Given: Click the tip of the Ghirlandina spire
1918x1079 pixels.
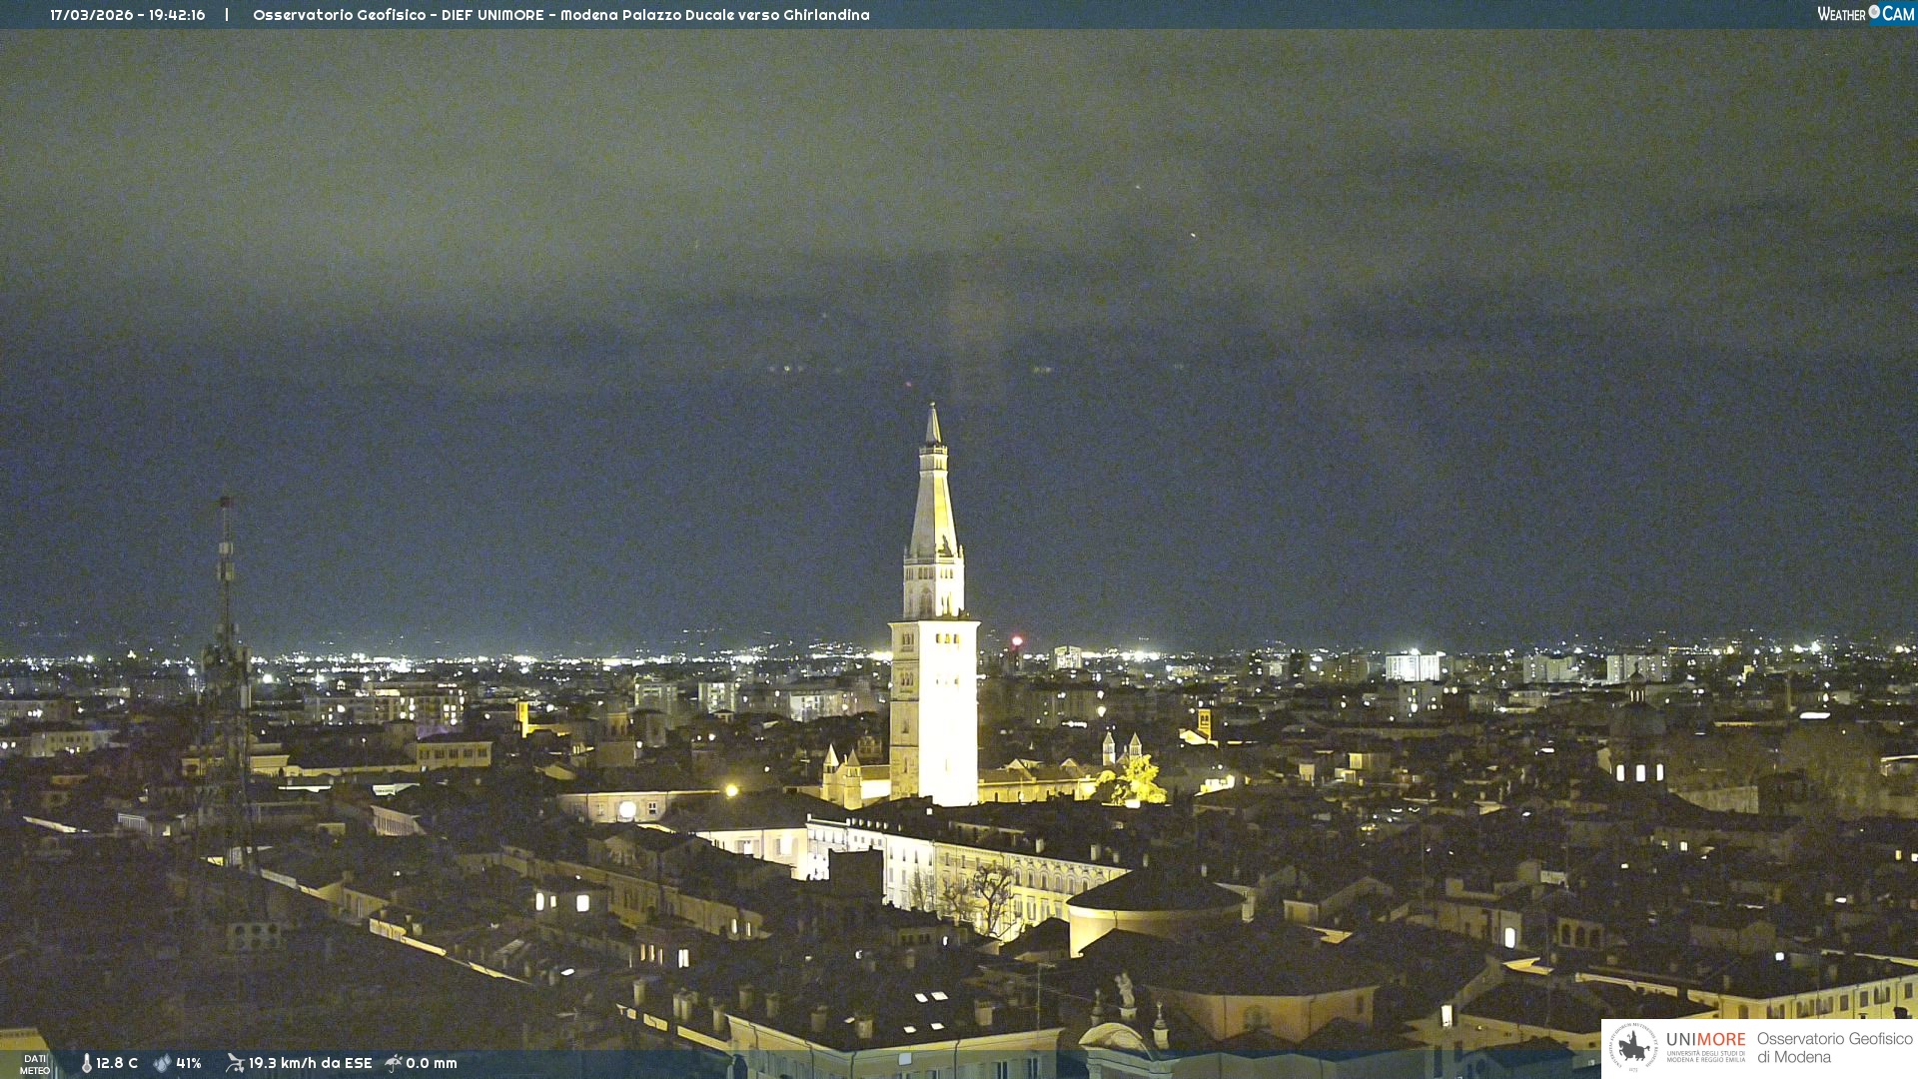Looking at the screenshot, I should pos(933,408).
